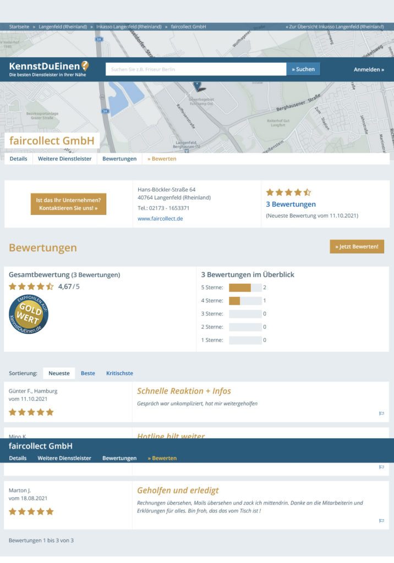Screen dimensions: 394x563
Task: Click the Gold Wert badge
Action: (29, 314)
